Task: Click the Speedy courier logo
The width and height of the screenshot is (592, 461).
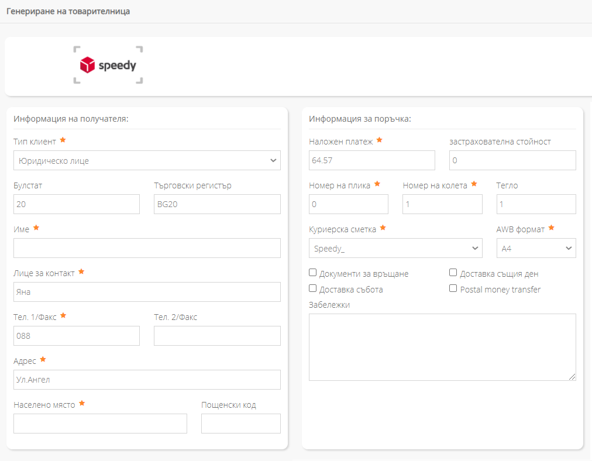Action: click(x=108, y=65)
